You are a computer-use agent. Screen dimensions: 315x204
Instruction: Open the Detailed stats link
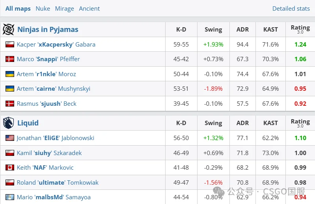click(291, 8)
